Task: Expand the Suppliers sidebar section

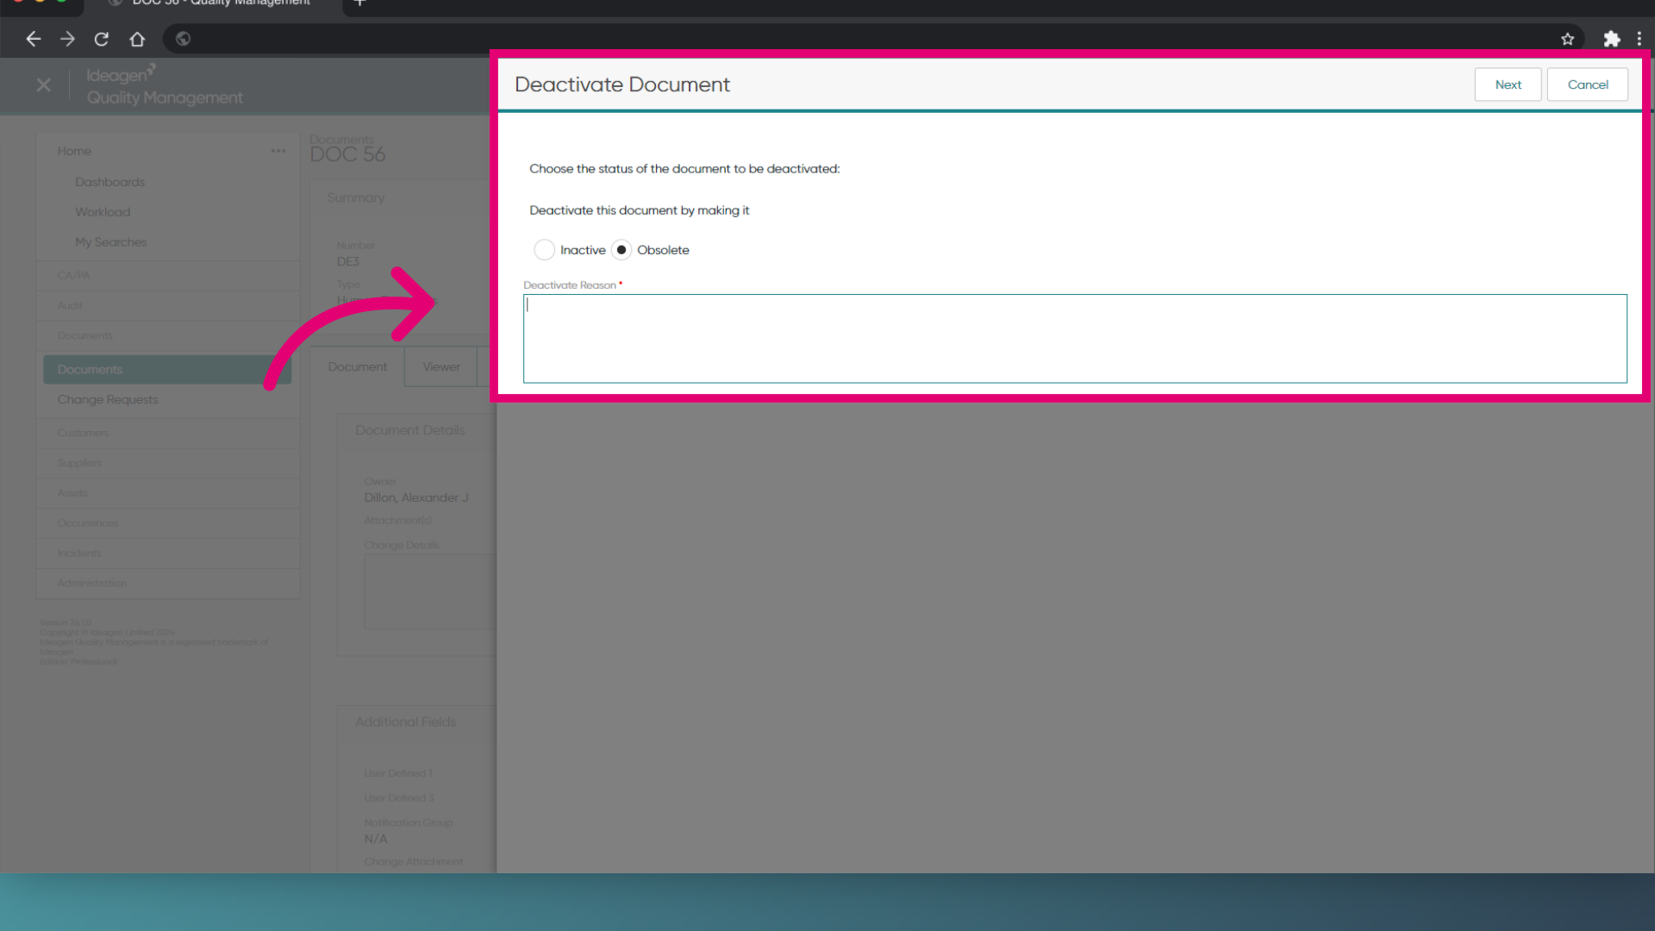Action: (168, 463)
